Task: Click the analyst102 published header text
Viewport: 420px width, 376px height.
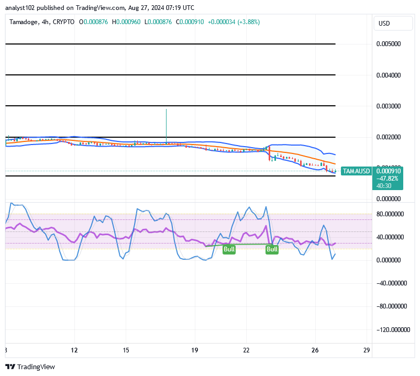Action: (100, 8)
